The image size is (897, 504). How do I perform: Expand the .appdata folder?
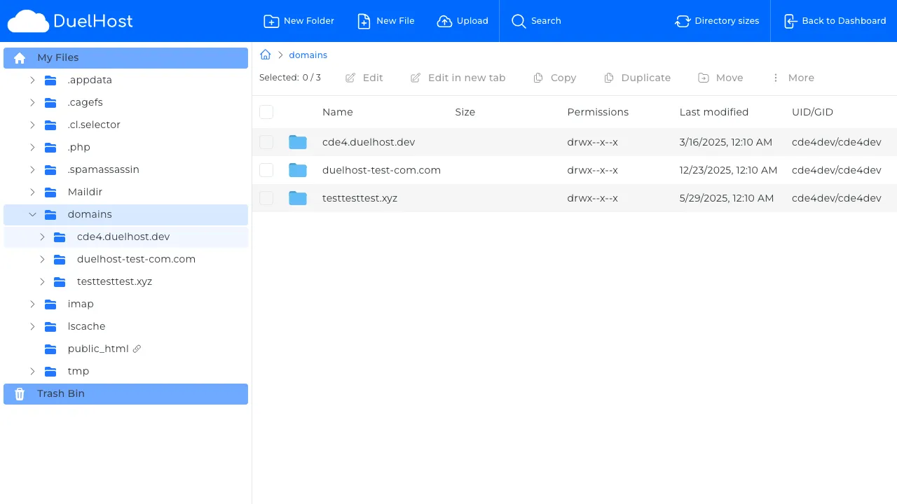32,80
